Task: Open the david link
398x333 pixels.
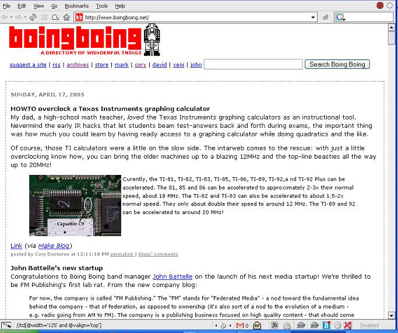Action: 160,65
